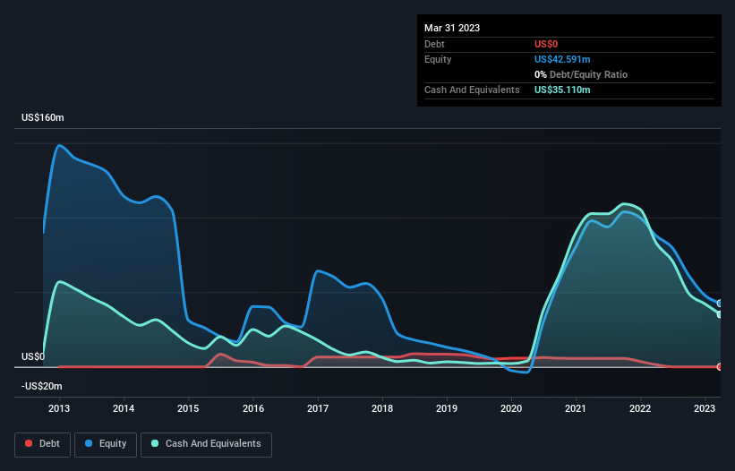Click the 2020 x-axis label
The width and height of the screenshot is (735, 471).
tap(511, 408)
